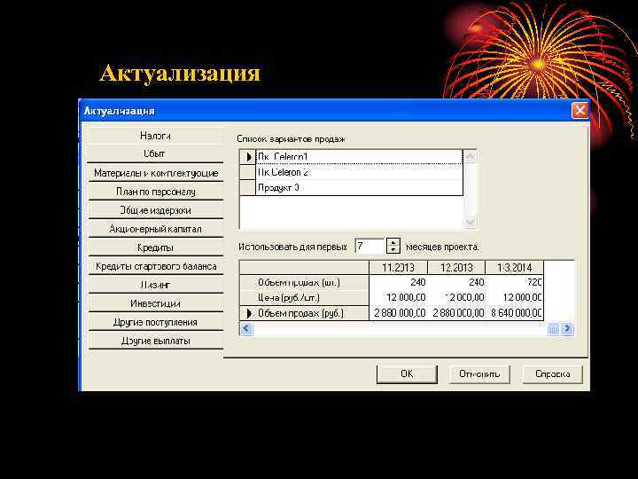This screenshot has height=479, width=638.
Task: Select the Лизинг section
Action: (155, 285)
